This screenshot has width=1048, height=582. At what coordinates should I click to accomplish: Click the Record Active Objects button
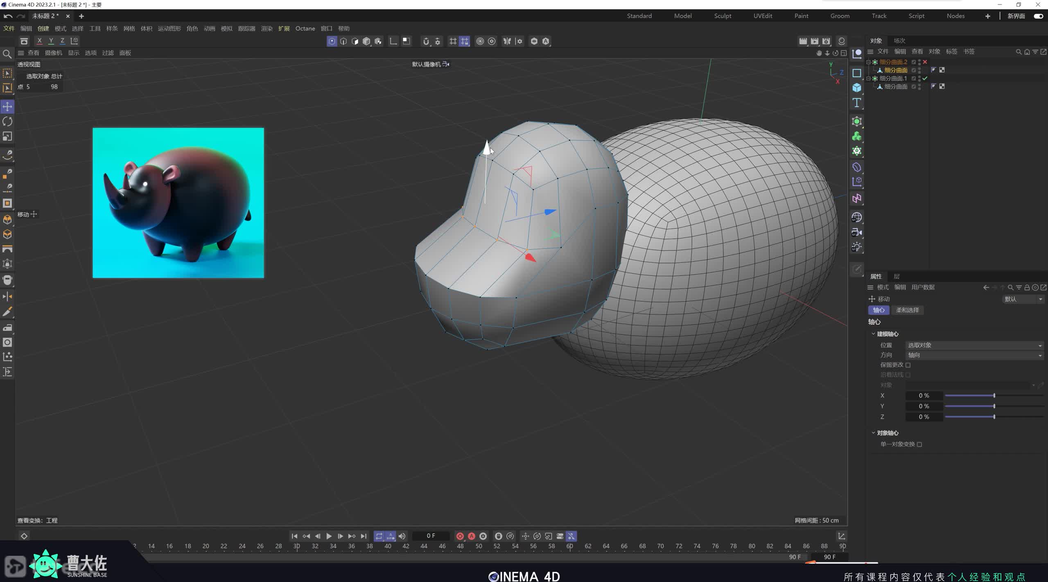pyautogui.click(x=460, y=536)
